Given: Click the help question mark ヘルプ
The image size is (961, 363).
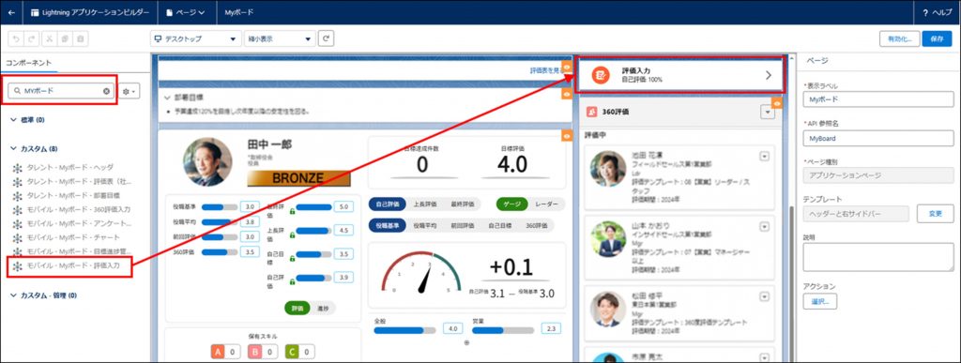Looking at the screenshot, I should (938, 12).
